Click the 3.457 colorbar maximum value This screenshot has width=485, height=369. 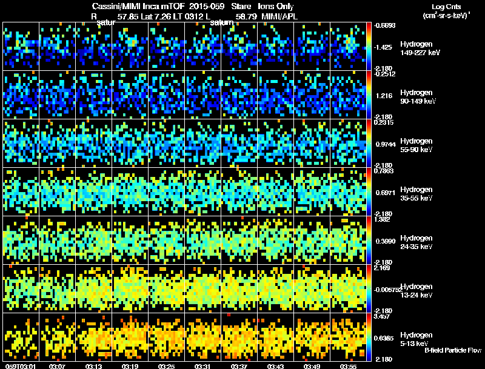pyautogui.click(x=382, y=316)
